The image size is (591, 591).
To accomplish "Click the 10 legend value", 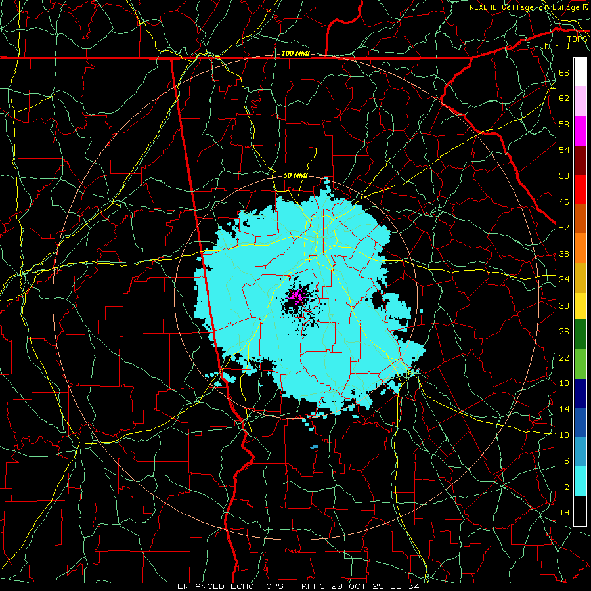I will click(x=564, y=435).
